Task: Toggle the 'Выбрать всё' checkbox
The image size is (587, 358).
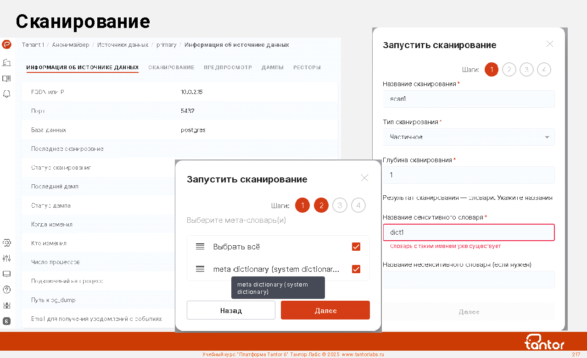Action: point(356,247)
